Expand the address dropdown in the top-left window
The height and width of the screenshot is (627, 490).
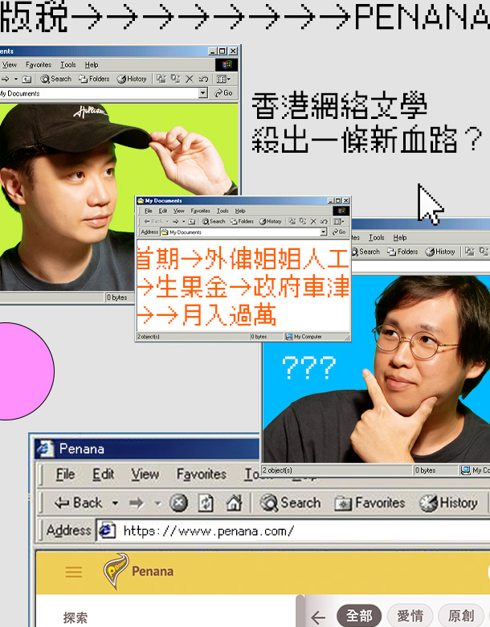tap(203, 93)
